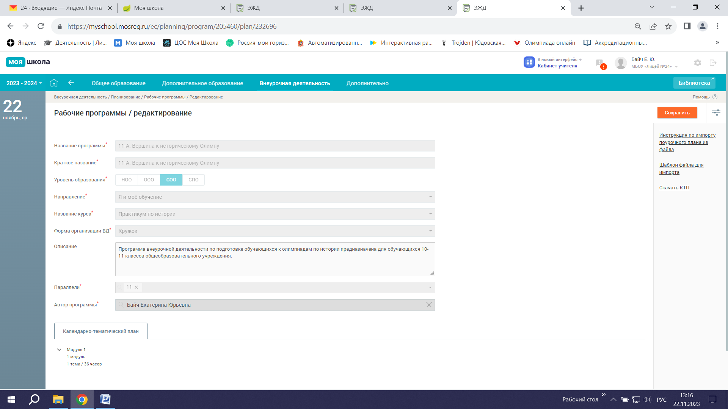Focus the Название программы field

275,146
